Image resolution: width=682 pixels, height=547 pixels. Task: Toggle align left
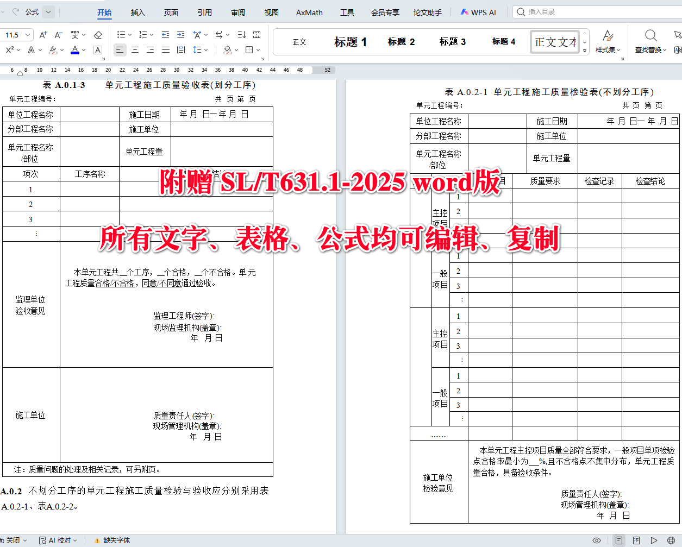click(x=120, y=50)
